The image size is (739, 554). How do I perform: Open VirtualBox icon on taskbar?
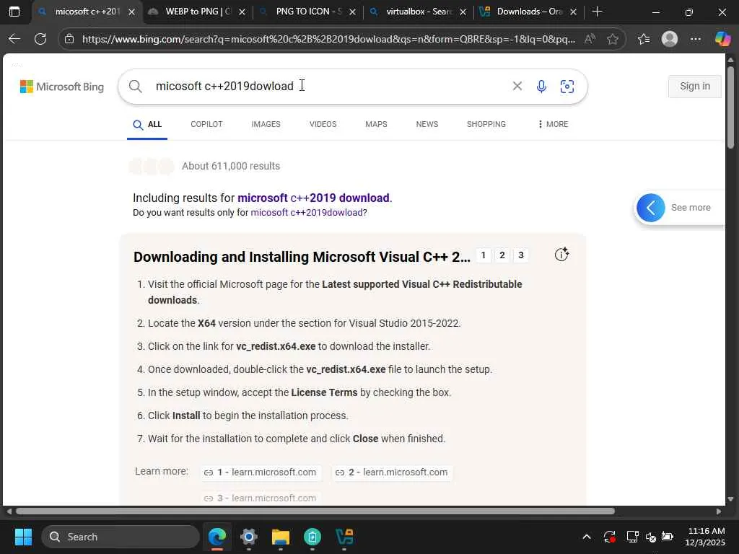[344, 537]
